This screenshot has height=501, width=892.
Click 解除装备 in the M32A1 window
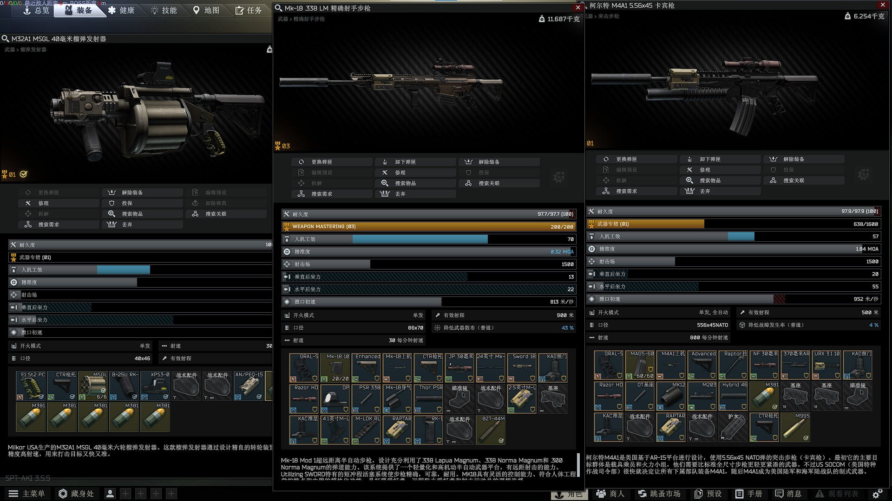pyautogui.click(x=142, y=193)
